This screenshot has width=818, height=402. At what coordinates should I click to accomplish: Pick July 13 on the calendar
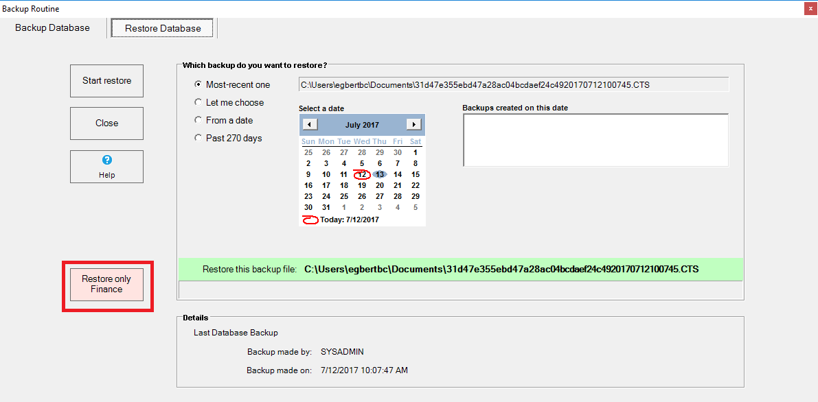click(x=380, y=174)
